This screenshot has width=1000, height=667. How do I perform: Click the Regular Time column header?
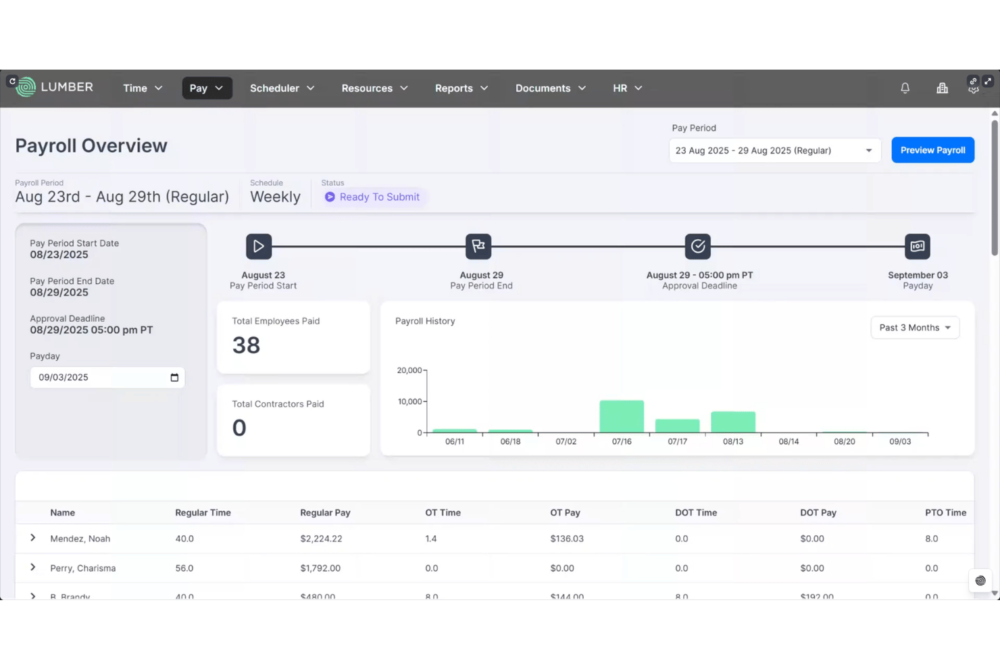(x=203, y=513)
